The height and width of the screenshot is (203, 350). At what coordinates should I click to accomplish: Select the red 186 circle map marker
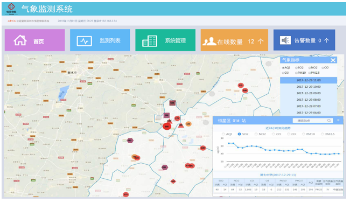coord(202,148)
